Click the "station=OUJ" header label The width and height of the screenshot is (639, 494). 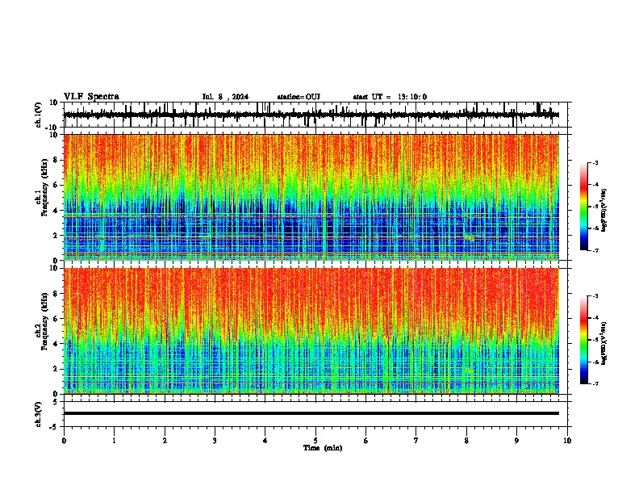299,97
